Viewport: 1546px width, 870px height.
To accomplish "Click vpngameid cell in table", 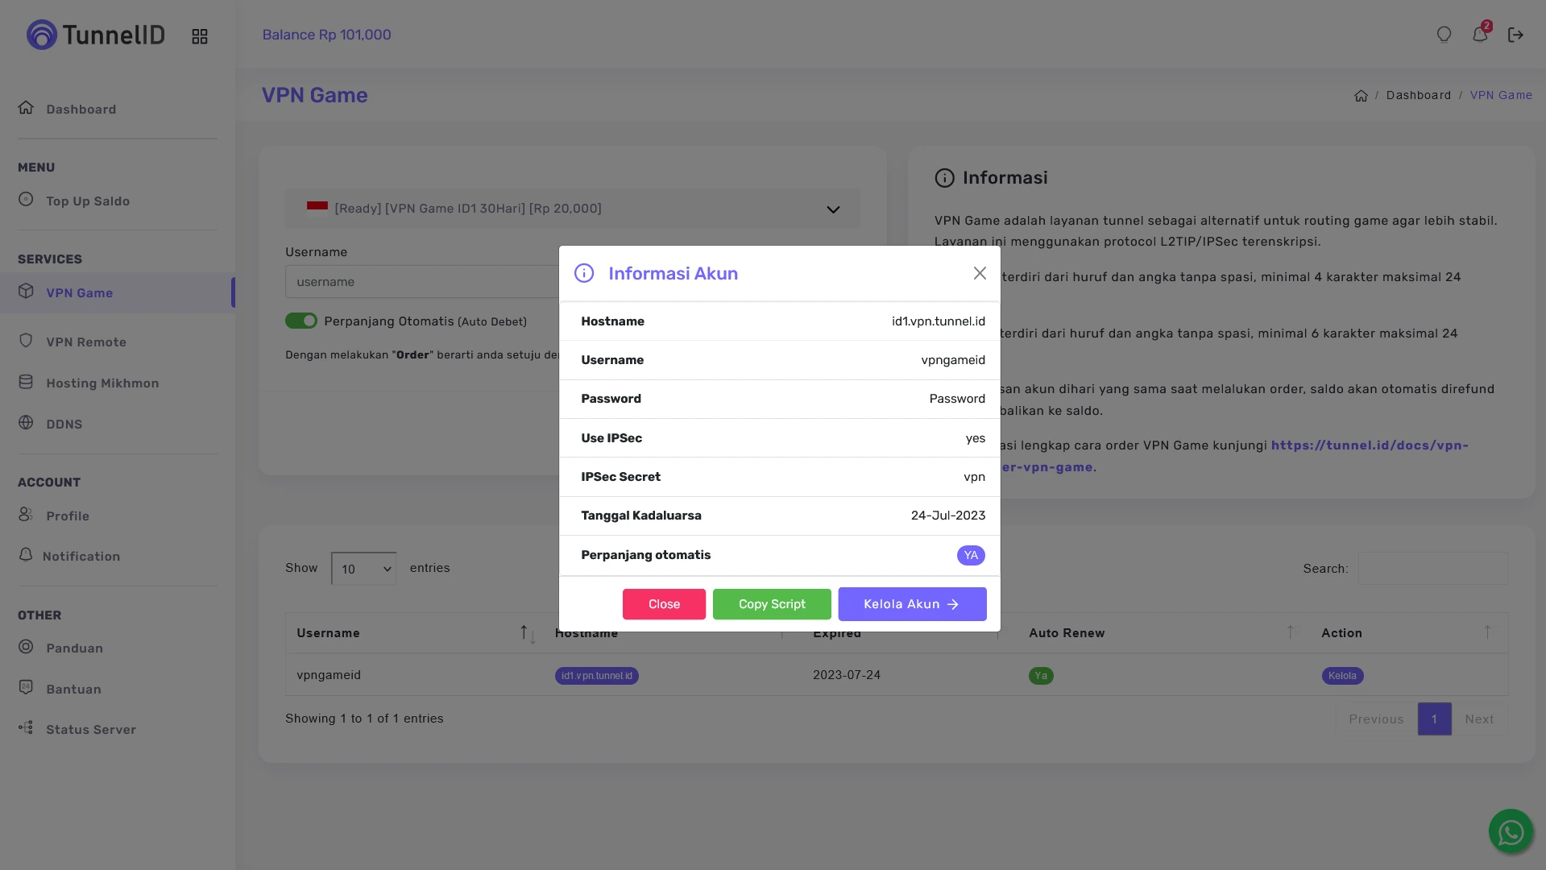I will click(329, 675).
